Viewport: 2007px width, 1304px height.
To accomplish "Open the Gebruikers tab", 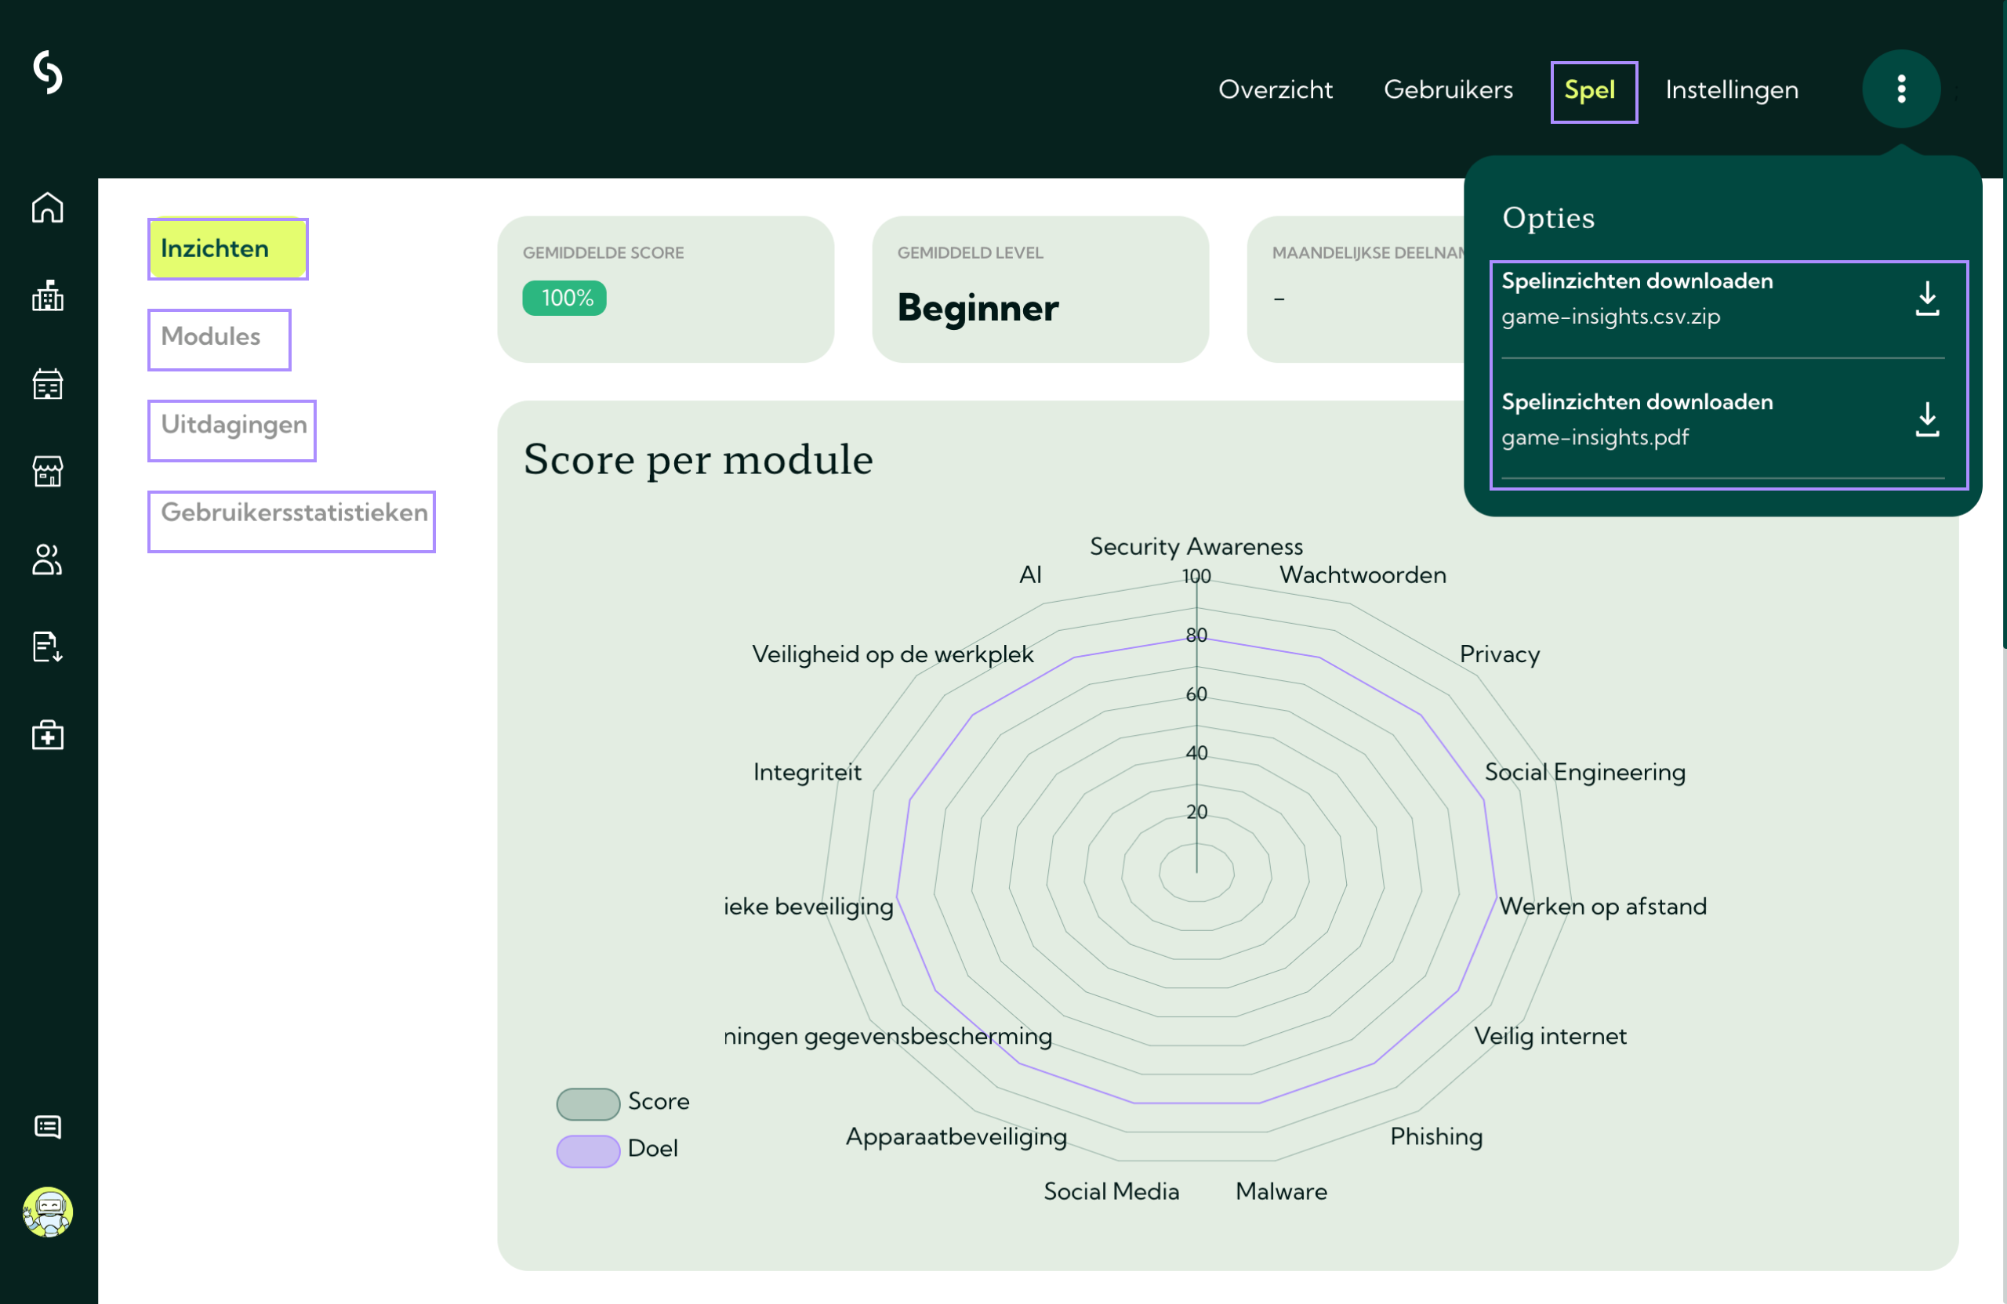I will 1448,90.
